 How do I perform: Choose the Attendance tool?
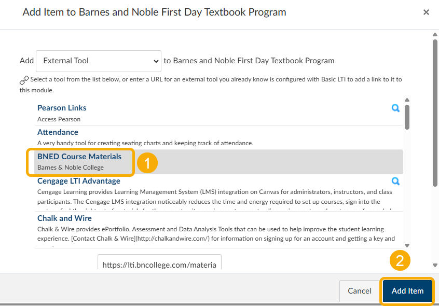[x=58, y=132]
